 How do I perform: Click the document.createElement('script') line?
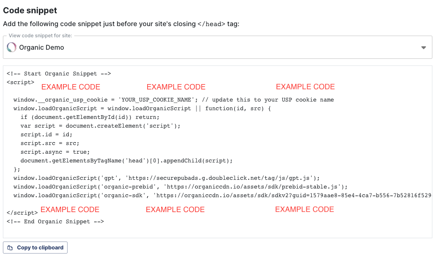pos(101,126)
